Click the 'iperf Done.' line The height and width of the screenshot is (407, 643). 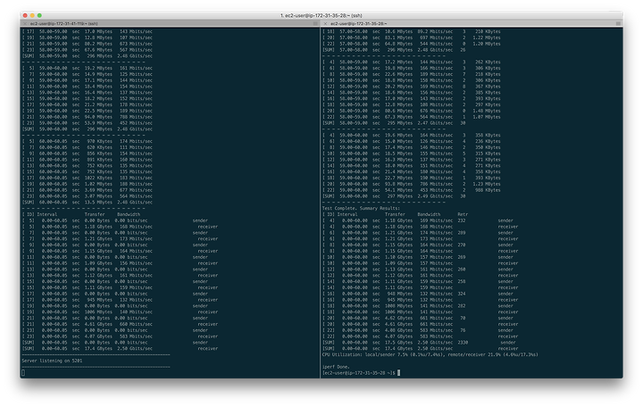336,367
